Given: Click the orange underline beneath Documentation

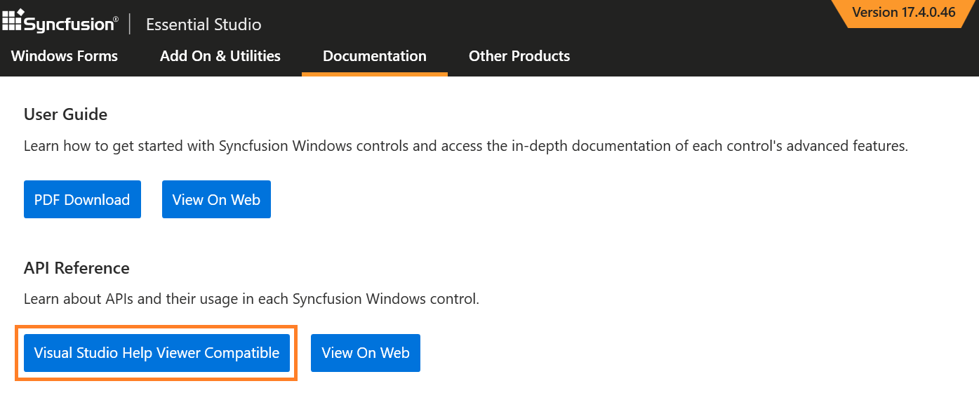Looking at the screenshot, I should tap(375, 74).
